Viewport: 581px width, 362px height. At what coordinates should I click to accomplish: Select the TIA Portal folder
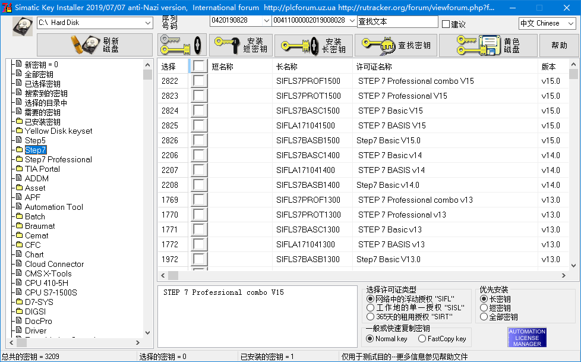pyautogui.click(x=42, y=169)
